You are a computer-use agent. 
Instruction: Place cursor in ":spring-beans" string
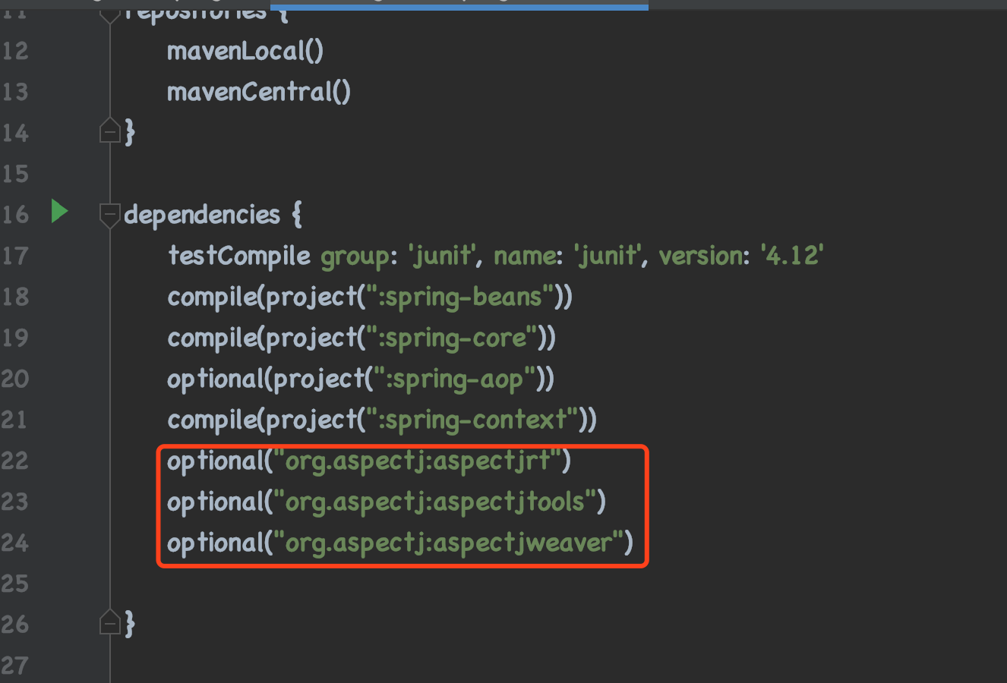point(460,297)
